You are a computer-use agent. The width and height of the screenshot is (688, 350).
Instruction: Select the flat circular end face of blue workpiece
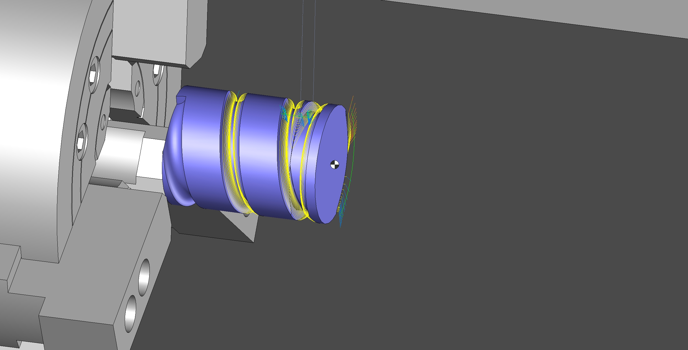tap(331, 164)
